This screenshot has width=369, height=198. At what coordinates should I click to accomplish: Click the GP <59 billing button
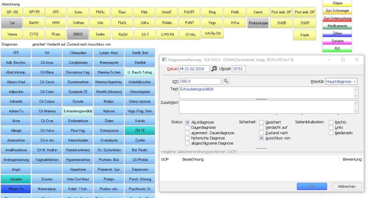(x=12, y=12)
